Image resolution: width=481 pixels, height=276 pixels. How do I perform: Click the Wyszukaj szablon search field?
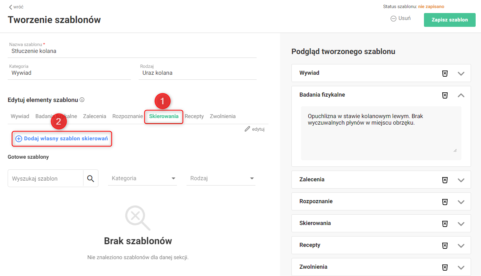pyautogui.click(x=46, y=179)
